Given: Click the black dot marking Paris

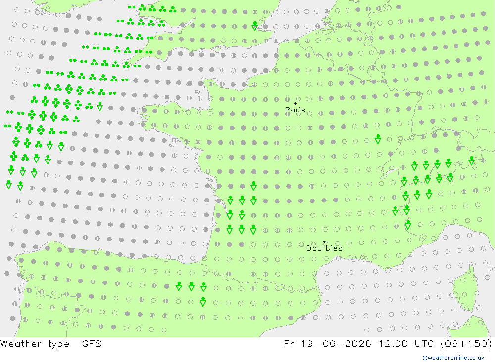Looking at the screenshot, I should (x=295, y=103).
